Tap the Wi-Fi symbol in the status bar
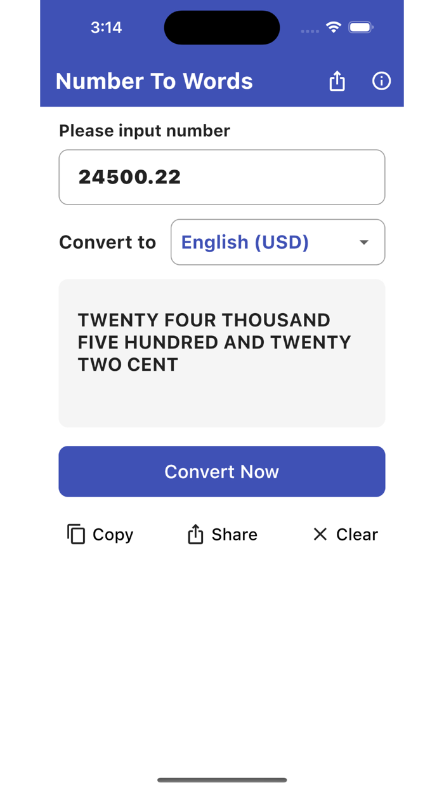444x790 pixels. (332, 27)
